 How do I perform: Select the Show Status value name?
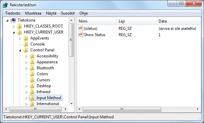point(95,35)
